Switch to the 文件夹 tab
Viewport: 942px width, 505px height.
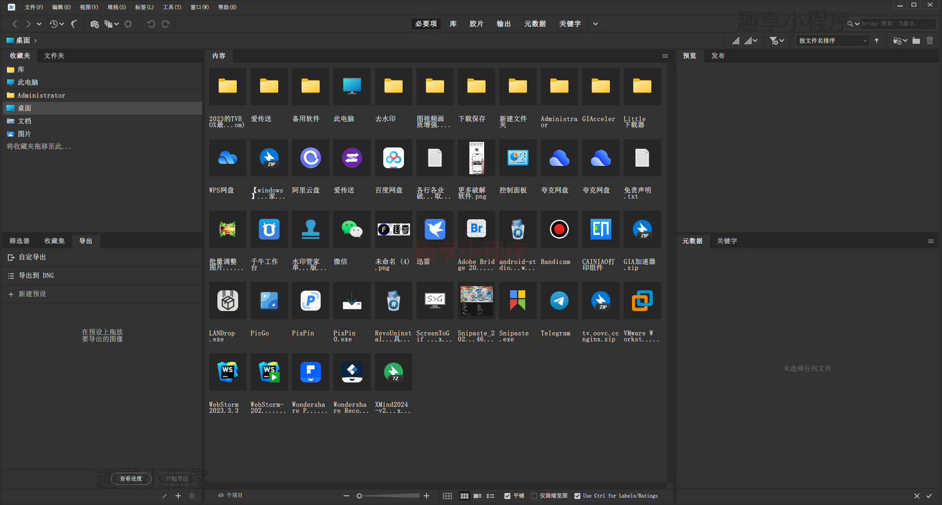pos(54,56)
